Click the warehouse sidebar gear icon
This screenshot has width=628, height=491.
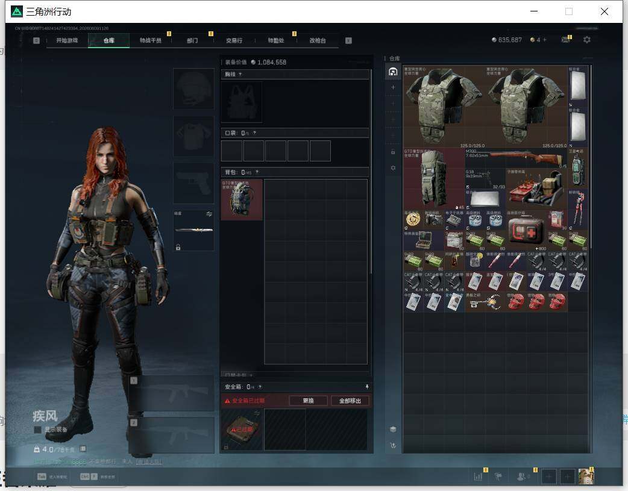pyautogui.click(x=393, y=168)
